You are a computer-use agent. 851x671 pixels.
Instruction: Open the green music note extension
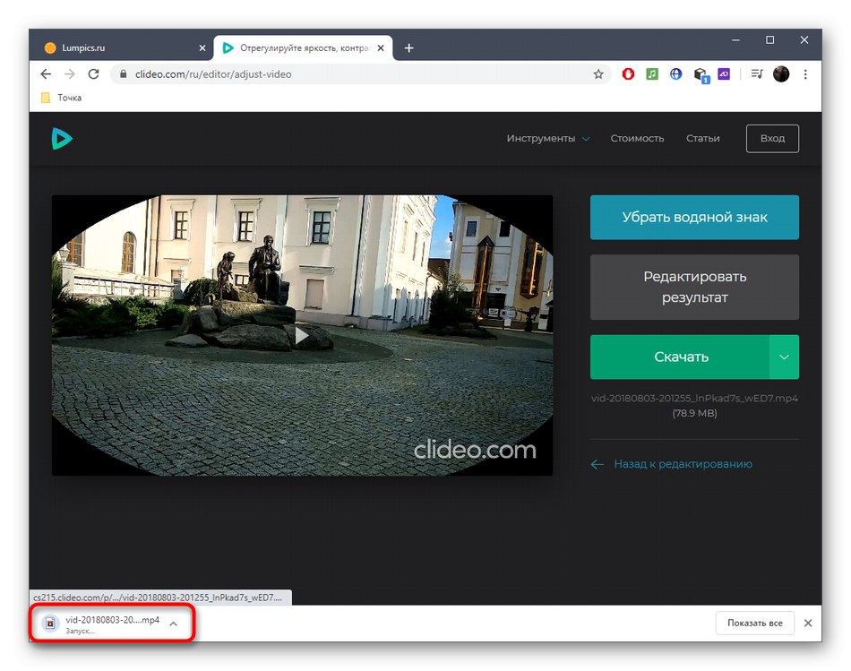652,73
